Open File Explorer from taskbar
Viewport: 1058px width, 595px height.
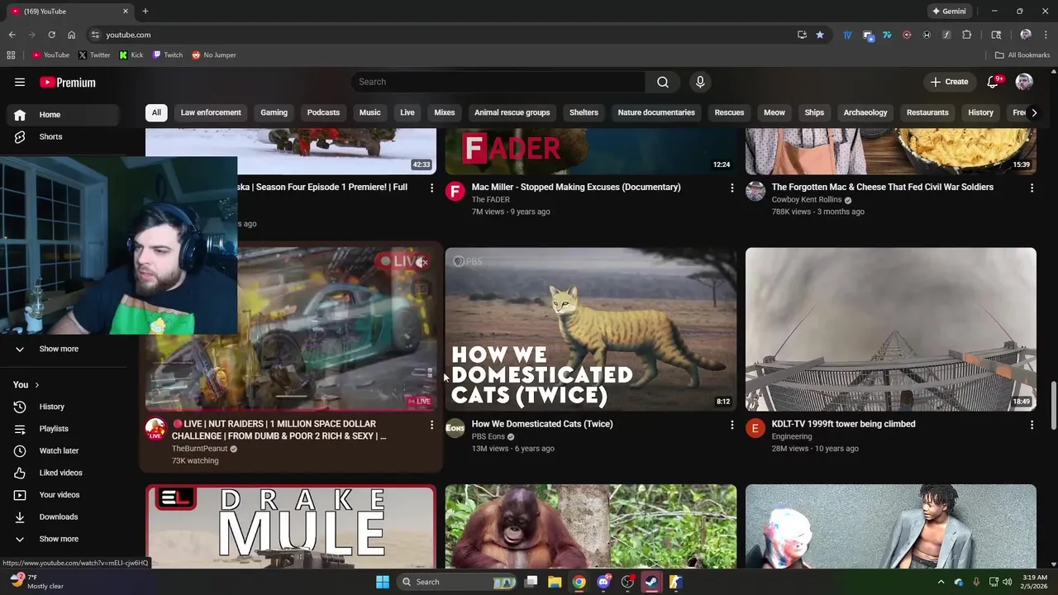point(555,582)
